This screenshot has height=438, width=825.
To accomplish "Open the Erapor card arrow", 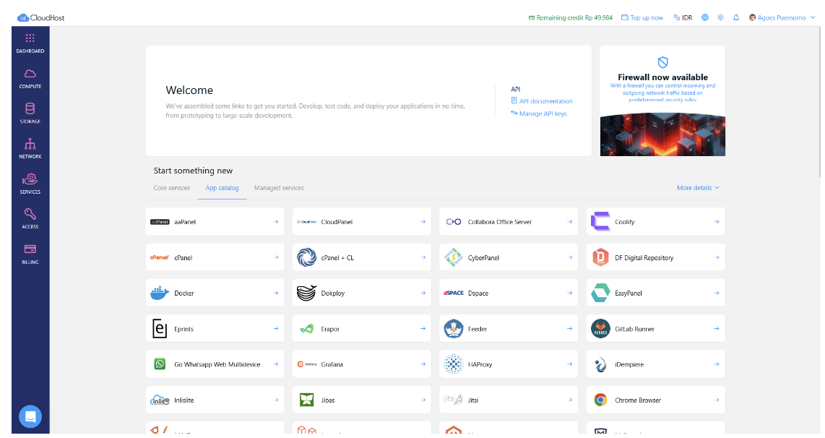I will point(423,328).
